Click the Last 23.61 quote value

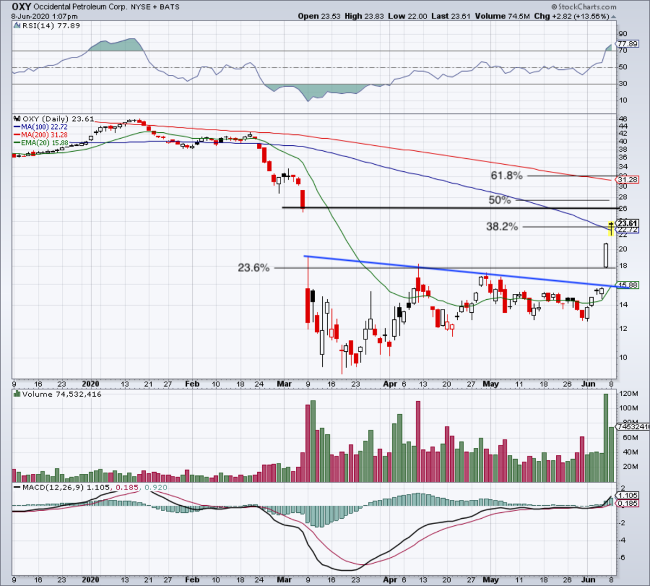point(451,16)
